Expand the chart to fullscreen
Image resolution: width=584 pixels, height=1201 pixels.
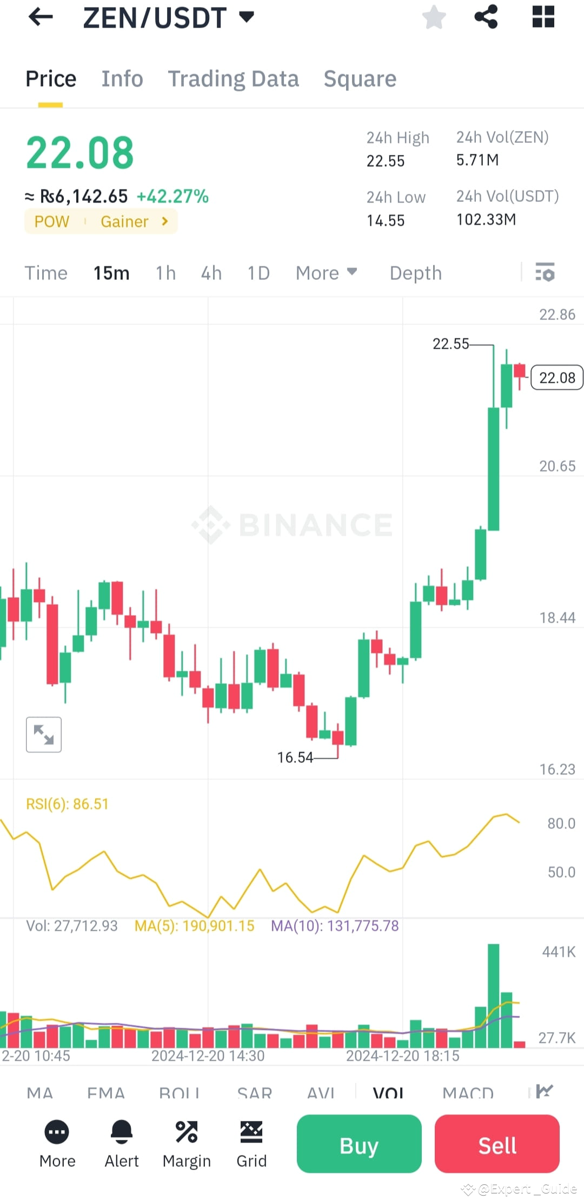point(43,734)
